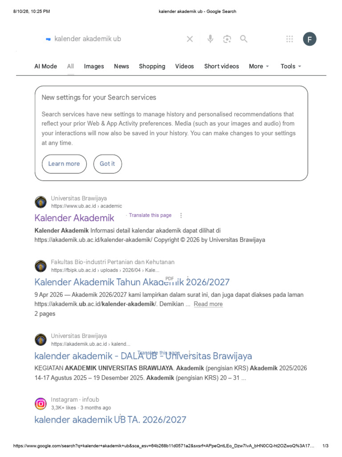Screen dimensions: 342x457
Task: Open the Kalender Akademik result link
Action: point(74,218)
